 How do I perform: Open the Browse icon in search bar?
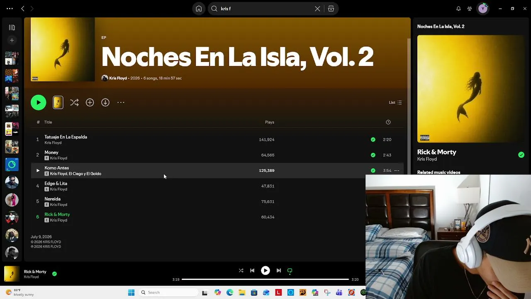click(331, 9)
